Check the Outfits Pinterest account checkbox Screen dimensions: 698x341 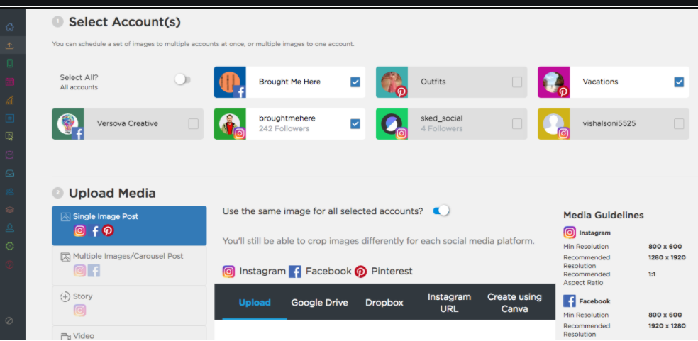coord(517,82)
